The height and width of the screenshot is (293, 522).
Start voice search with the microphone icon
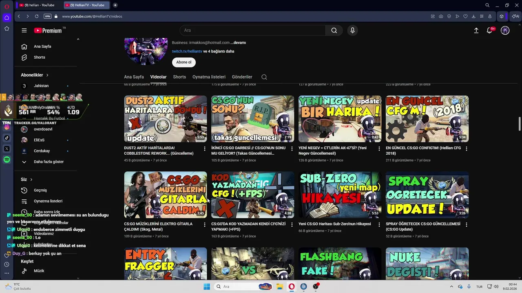coord(353,31)
